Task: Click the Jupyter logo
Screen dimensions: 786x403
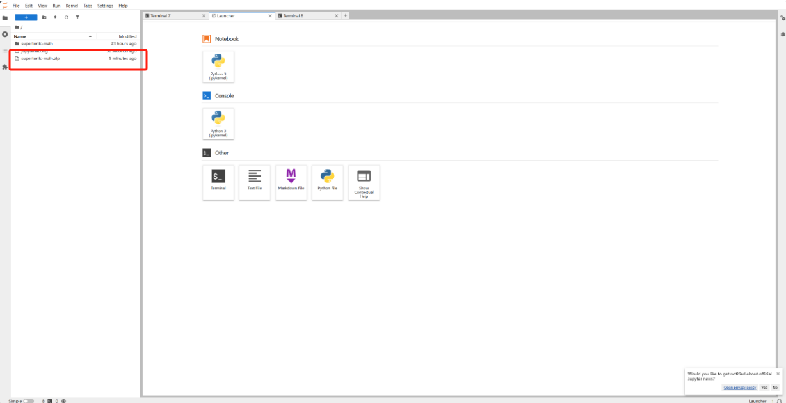Action: pos(4,6)
